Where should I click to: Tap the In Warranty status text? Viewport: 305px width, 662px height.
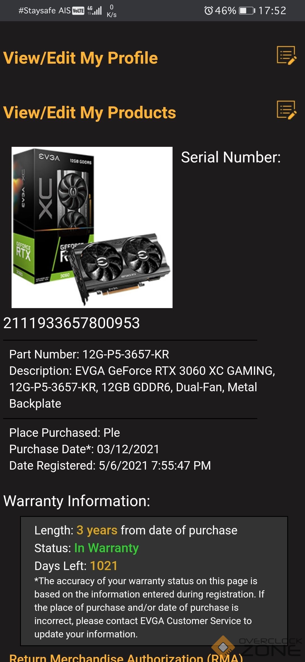coord(106,548)
